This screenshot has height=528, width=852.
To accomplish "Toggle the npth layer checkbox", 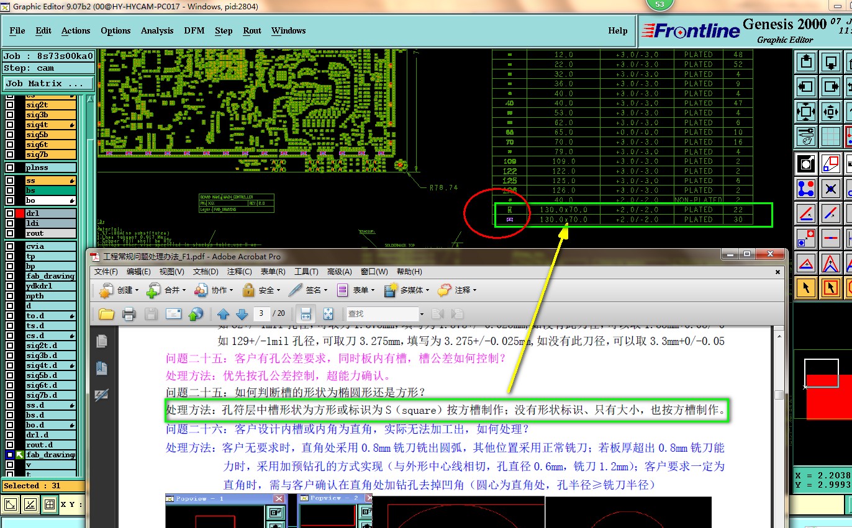I will click(10, 296).
